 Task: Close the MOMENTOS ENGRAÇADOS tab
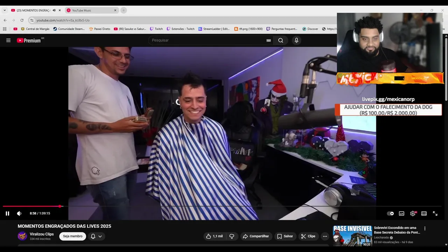click(59, 10)
